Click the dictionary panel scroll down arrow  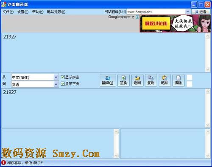pos(208,156)
